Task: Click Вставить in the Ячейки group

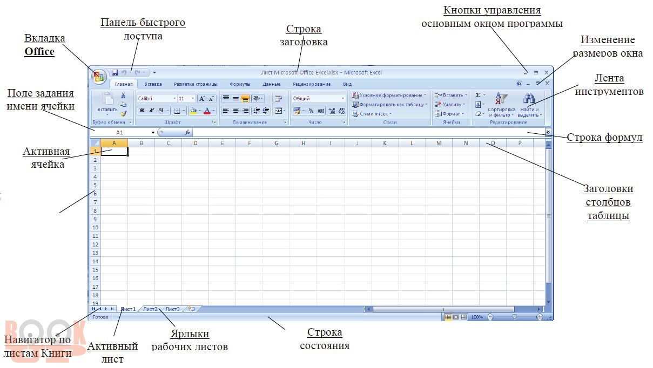Action: pyautogui.click(x=452, y=95)
